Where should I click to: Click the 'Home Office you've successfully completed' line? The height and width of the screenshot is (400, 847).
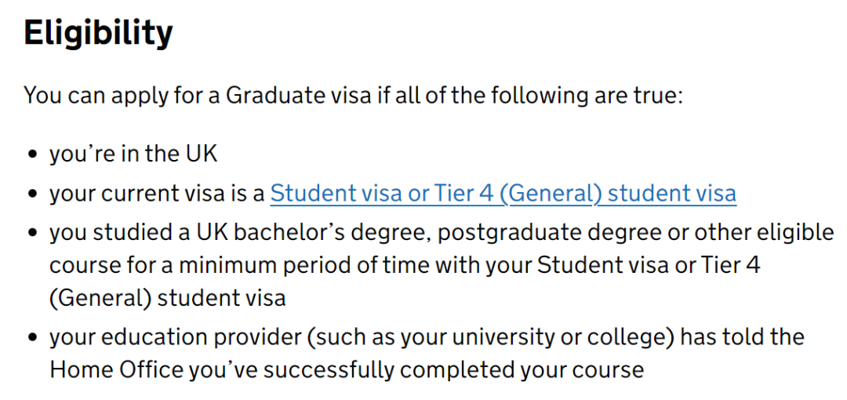click(x=347, y=371)
